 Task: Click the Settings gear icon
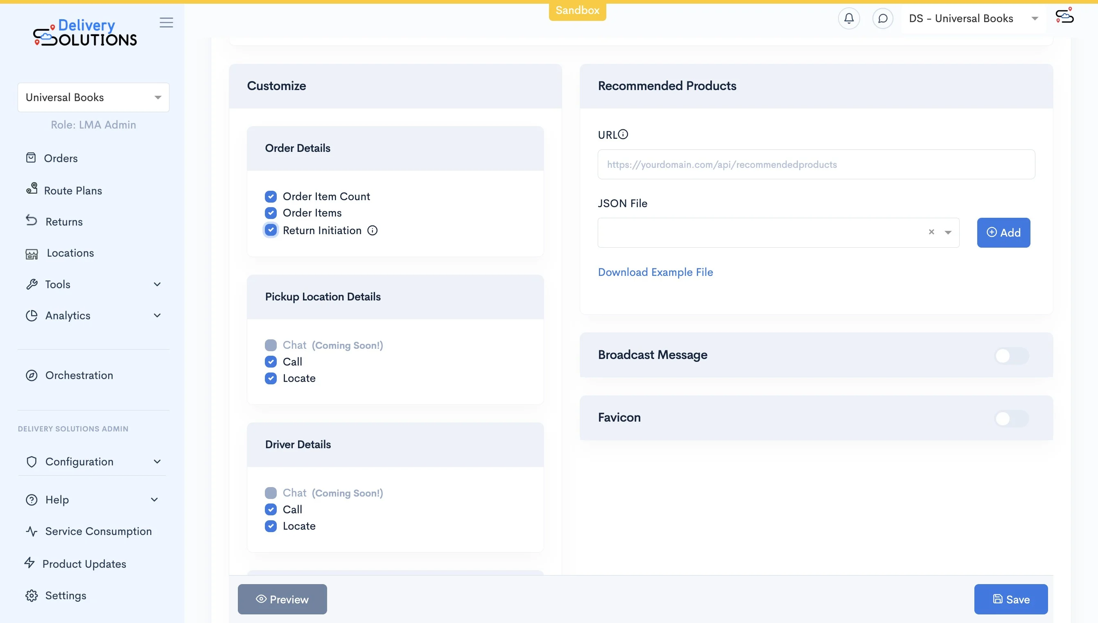[x=32, y=596]
